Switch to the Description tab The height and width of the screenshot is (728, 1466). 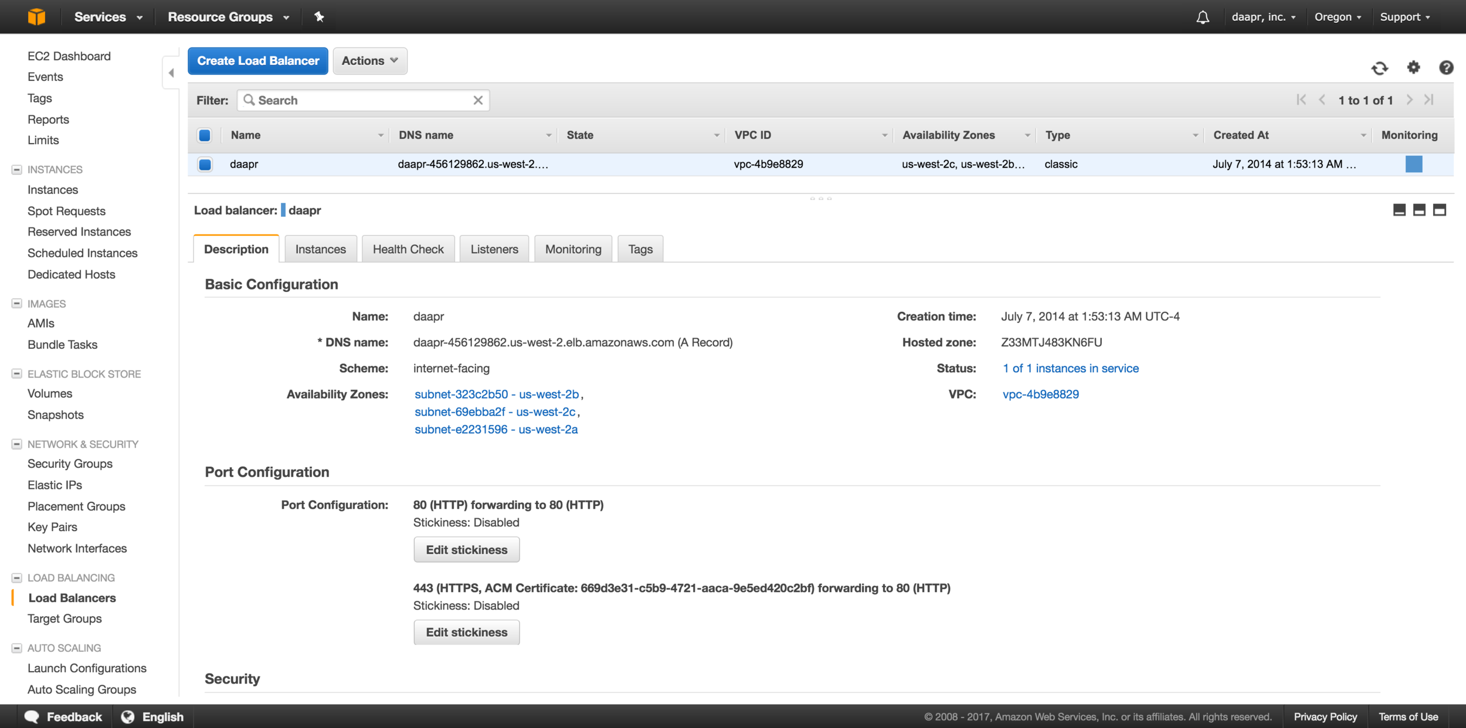coord(236,249)
